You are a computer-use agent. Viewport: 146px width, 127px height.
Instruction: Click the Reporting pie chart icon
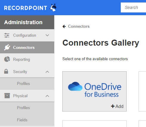7,59
